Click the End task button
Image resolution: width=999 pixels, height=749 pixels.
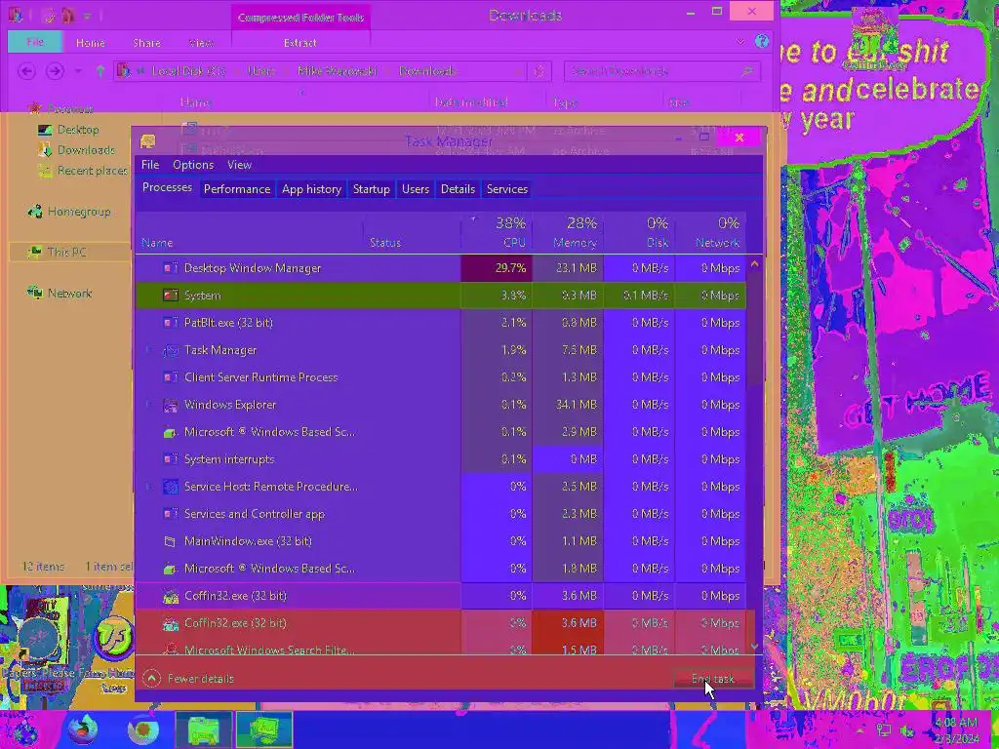(x=713, y=679)
